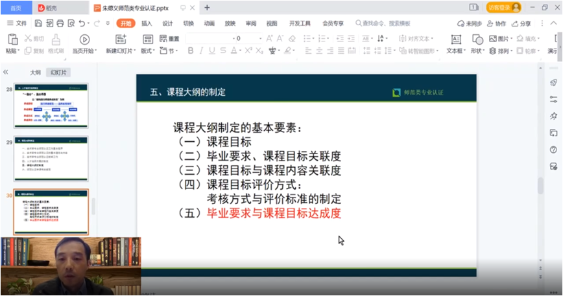Click the Print icon in quick access toolbar

click(60, 23)
